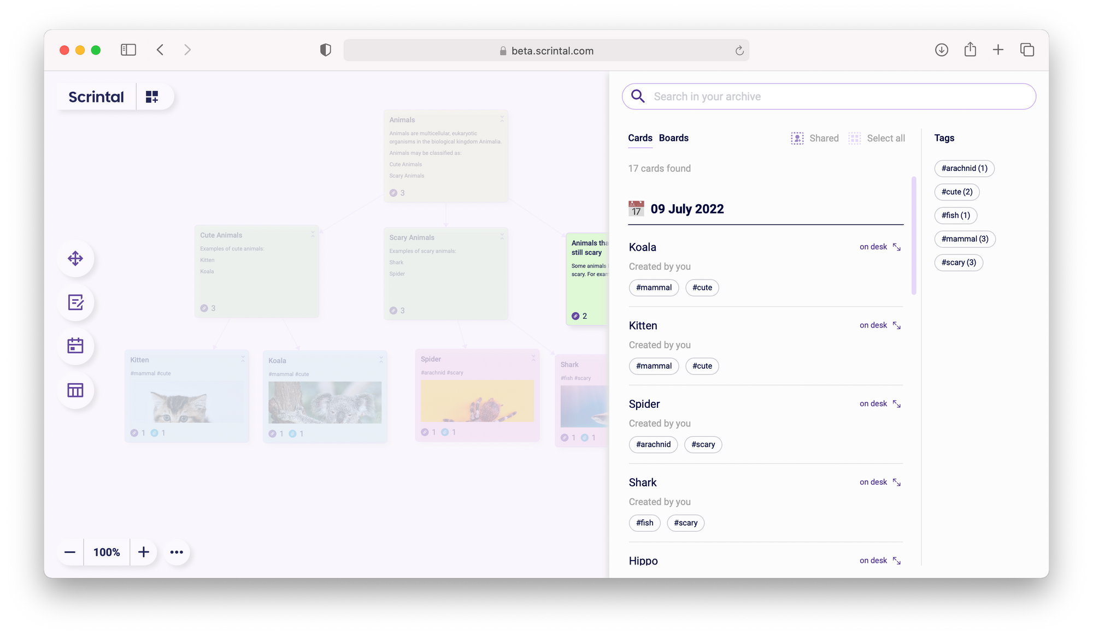The height and width of the screenshot is (636, 1093).
Task: Open the calendar archive icon
Action: pos(75,346)
